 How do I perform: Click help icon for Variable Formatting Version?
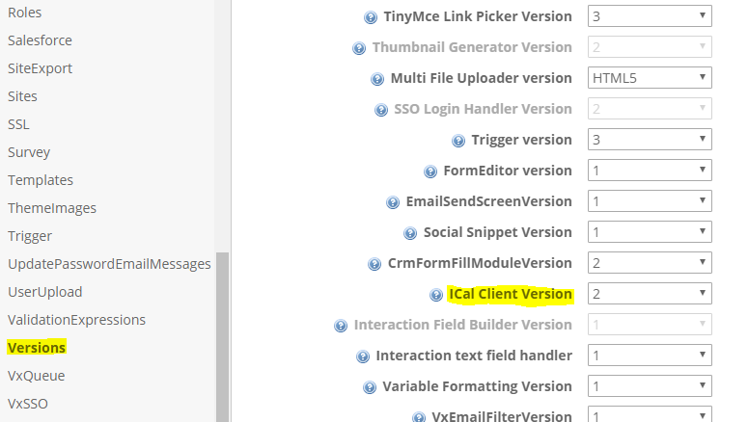coord(370,387)
